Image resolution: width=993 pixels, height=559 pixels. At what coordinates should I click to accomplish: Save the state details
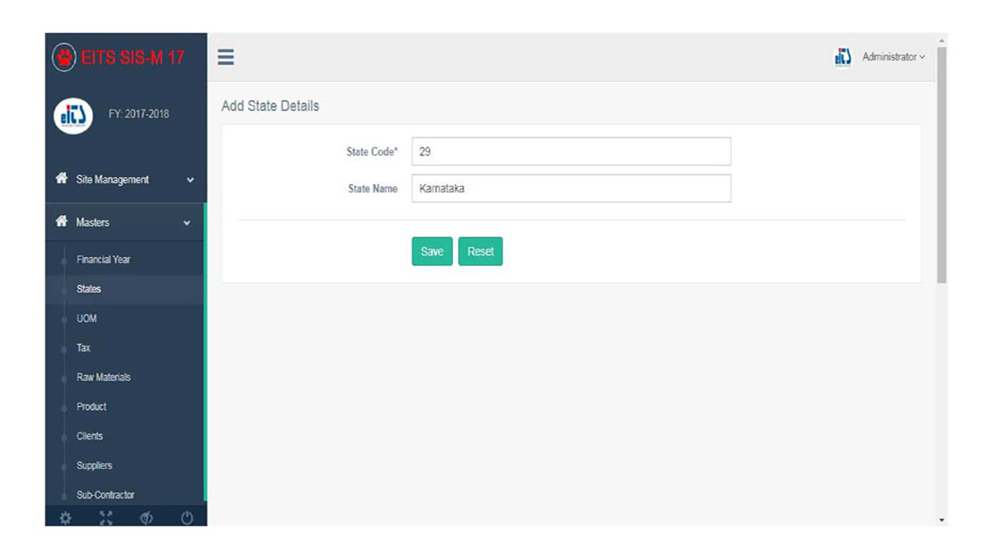pyautogui.click(x=432, y=252)
